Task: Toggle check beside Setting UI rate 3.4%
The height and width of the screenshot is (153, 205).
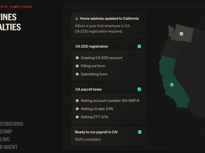Action: click(77, 109)
